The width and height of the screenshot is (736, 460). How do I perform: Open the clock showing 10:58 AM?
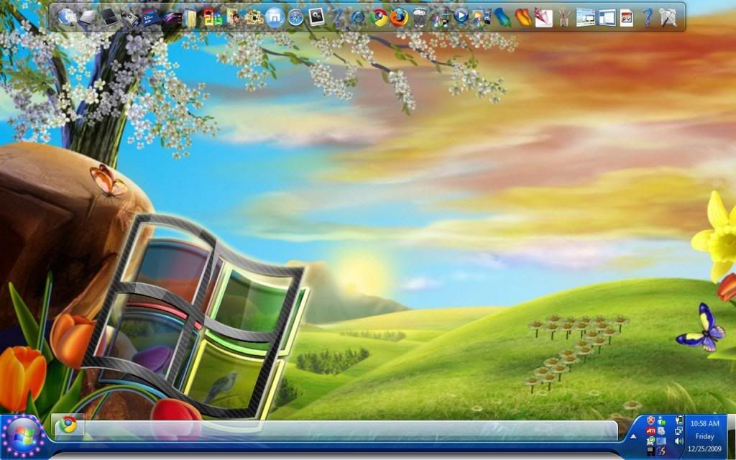pos(704,424)
